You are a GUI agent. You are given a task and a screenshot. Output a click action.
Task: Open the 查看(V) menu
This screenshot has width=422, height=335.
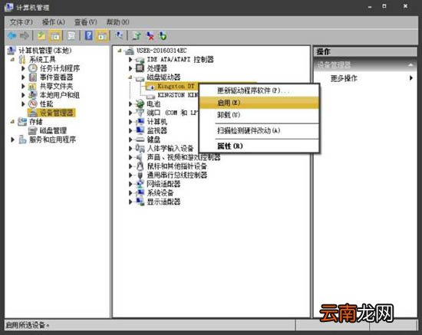coord(86,21)
